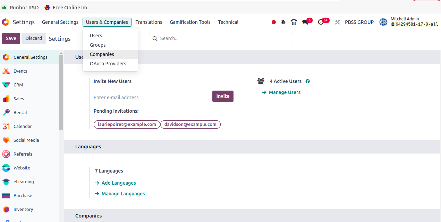Click the davidson@example.com pending invitation
This screenshot has height=222, width=441.
click(190, 124)
